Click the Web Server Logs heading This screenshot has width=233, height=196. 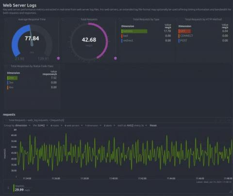click(x=20, y=5)
